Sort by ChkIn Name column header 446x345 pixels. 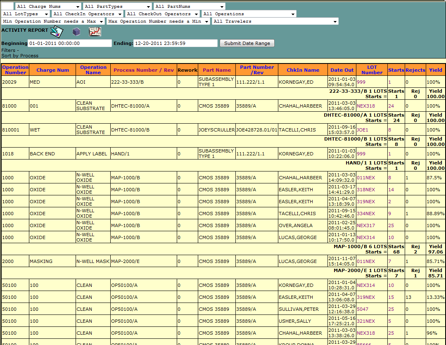[303, 70]
